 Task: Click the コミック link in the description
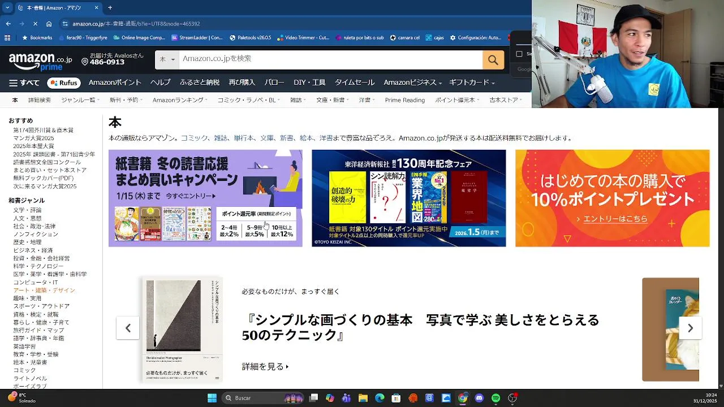(x=195, y=138)
